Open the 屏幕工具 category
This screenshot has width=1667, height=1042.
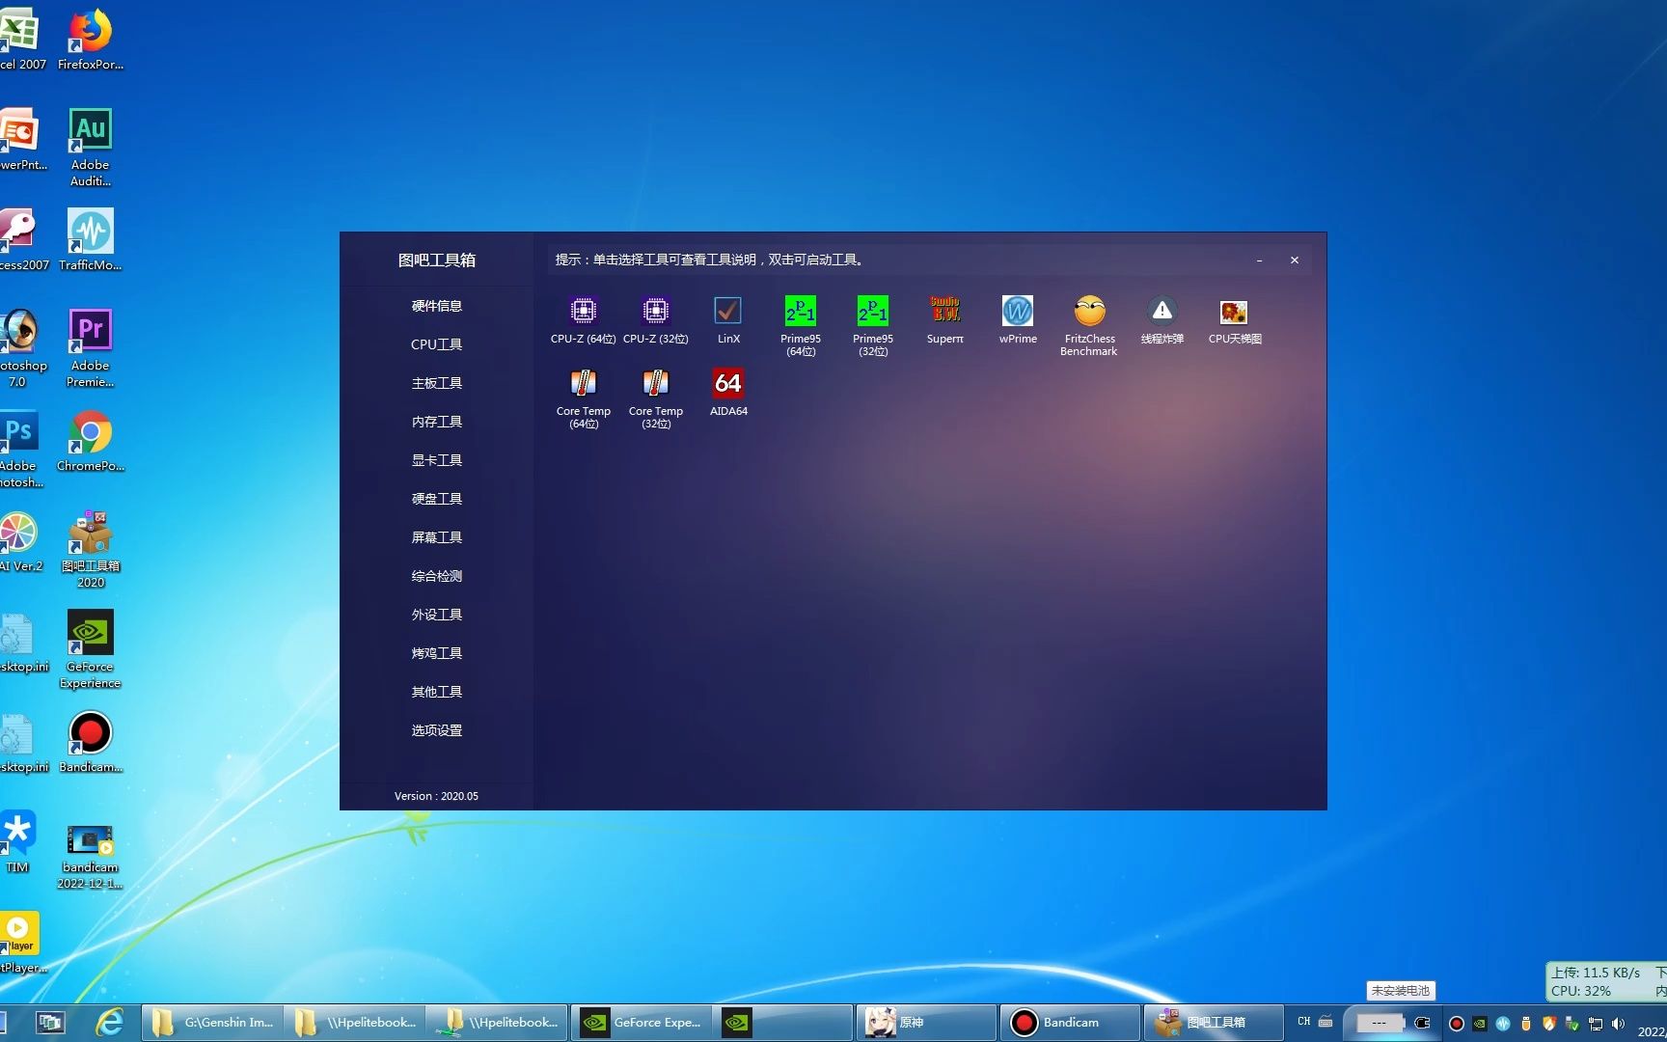(x=436, y=537)
